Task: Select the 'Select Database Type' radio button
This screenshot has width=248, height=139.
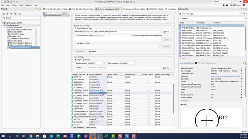Action: tap(76, 28)
